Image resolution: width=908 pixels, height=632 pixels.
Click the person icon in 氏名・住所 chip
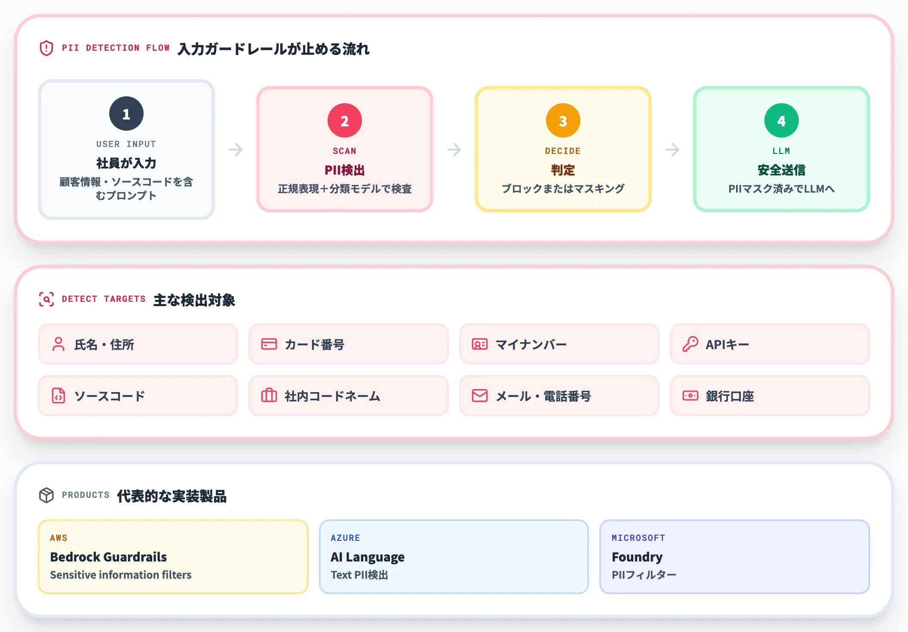point(58,344)
